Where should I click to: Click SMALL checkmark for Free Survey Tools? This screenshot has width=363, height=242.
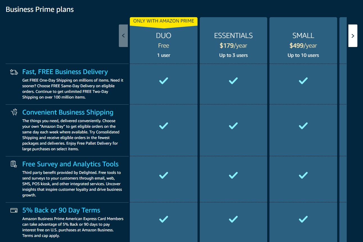click(303, 176)
